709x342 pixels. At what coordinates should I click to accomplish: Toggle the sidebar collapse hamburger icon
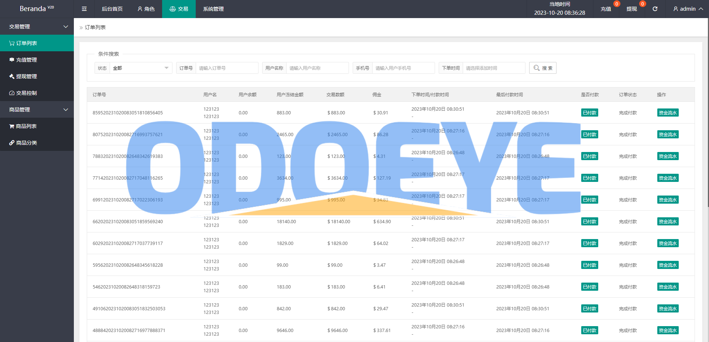coord(84,9)
